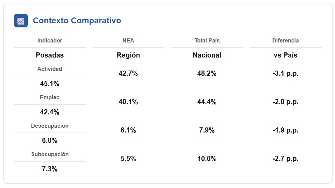
Task: Click the -3.1 p.p. difference value
Action: click(286, 73)
